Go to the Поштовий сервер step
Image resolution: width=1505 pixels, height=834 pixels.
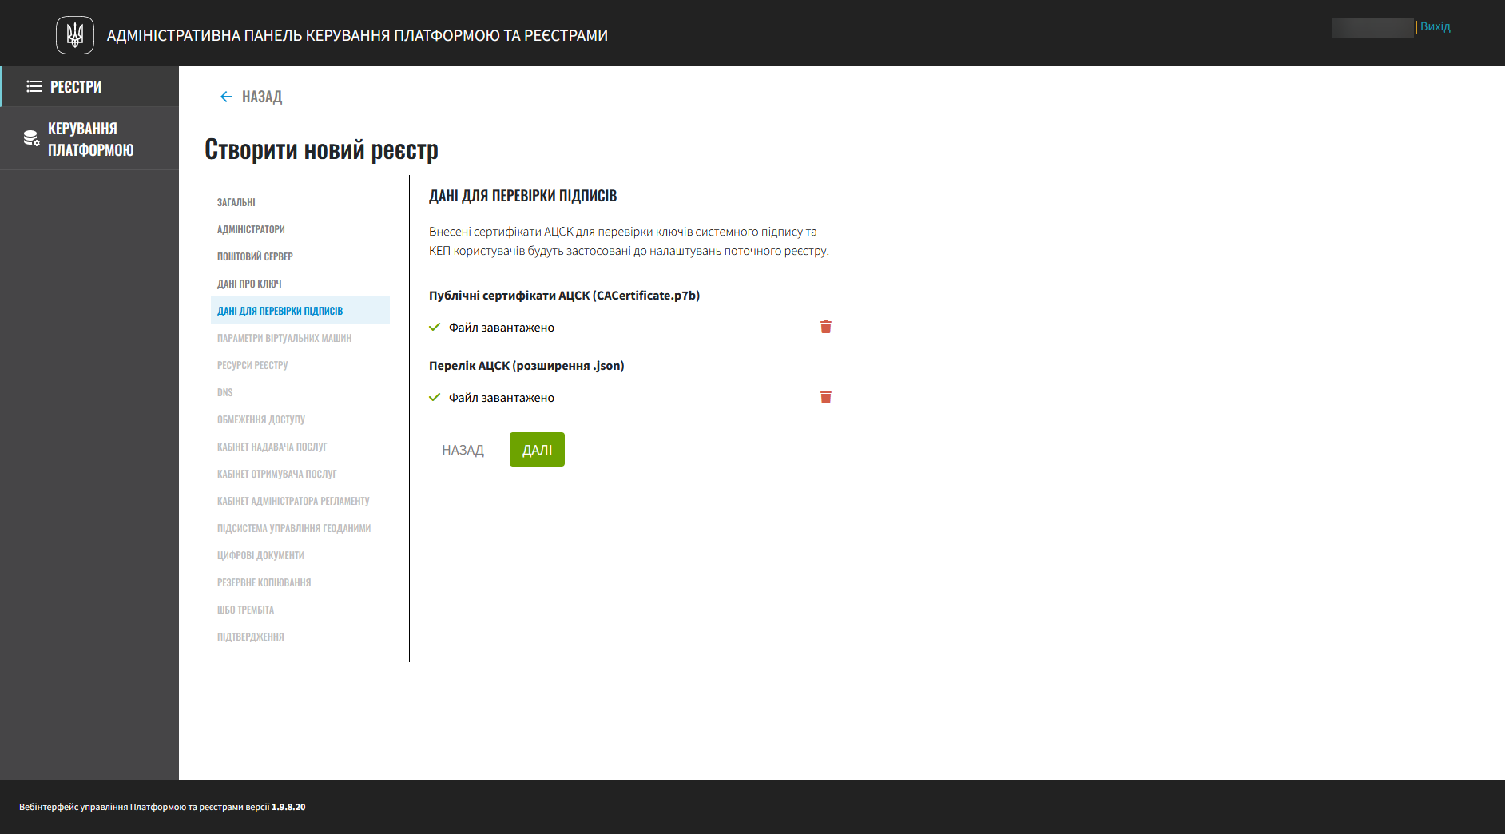255,256
